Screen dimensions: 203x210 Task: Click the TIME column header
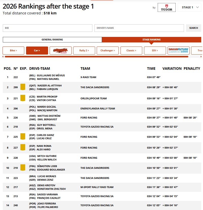point(151,68)
